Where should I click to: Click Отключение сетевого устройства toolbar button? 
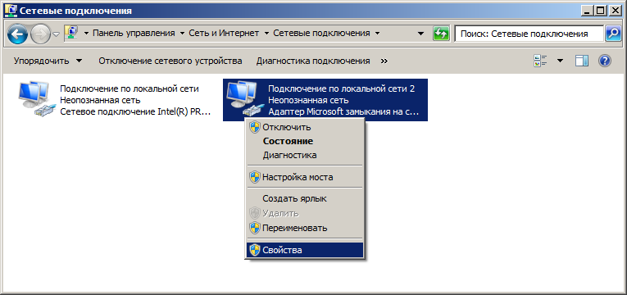tap(170, 61)
